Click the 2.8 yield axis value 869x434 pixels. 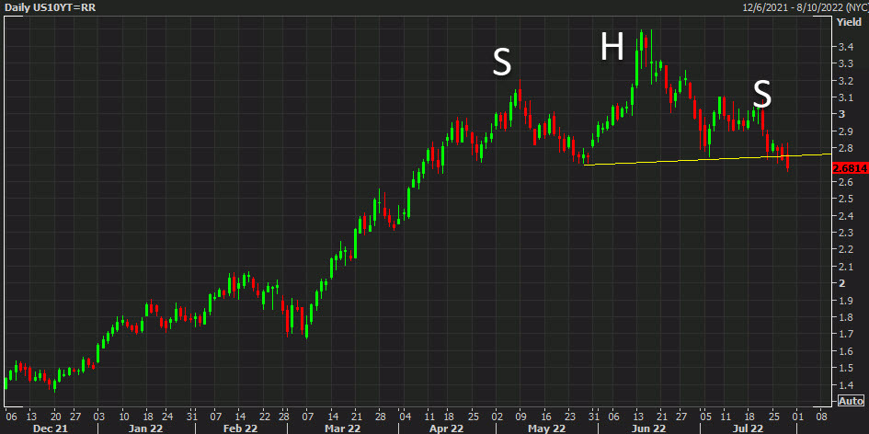[844, 149]
